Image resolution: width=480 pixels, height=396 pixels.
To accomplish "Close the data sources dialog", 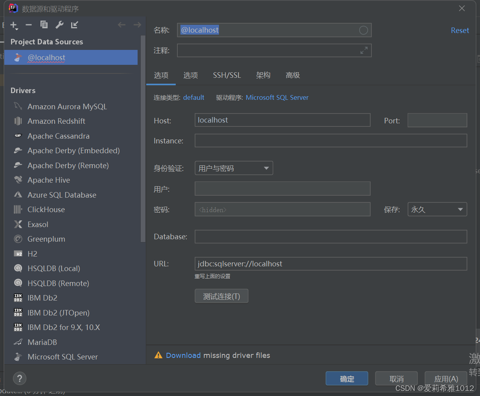I will pos(462,8).
